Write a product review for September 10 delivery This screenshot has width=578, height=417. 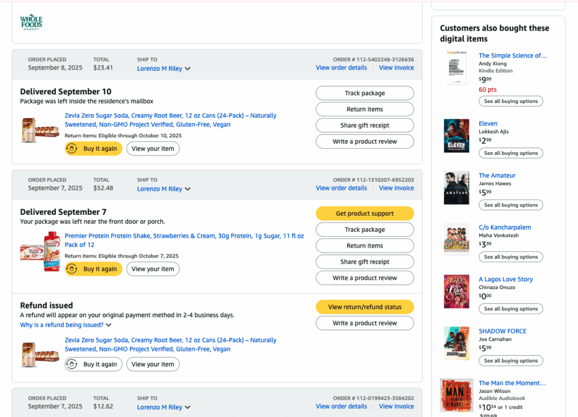point(365,141)
